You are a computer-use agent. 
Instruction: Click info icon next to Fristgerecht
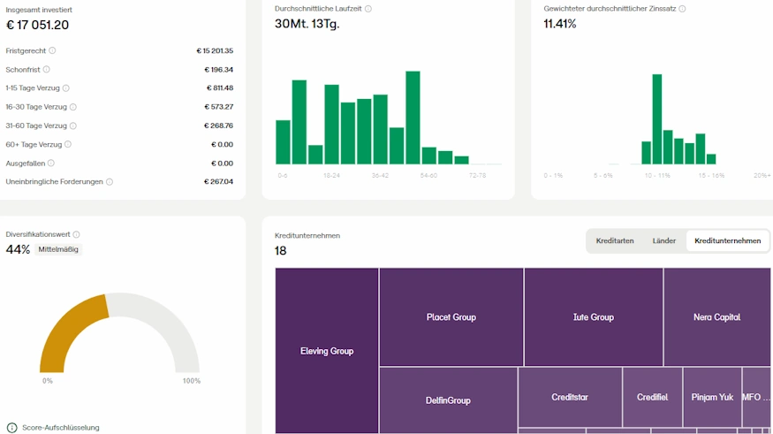tap(52, 50)
